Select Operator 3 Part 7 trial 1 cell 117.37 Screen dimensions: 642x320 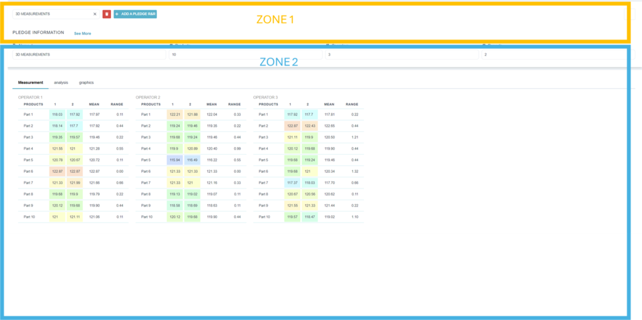[292, 183]
